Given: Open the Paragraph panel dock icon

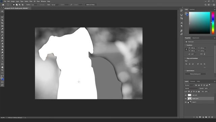Looking at the screenshot, I should pyautogui.click(x=182, y=26).
